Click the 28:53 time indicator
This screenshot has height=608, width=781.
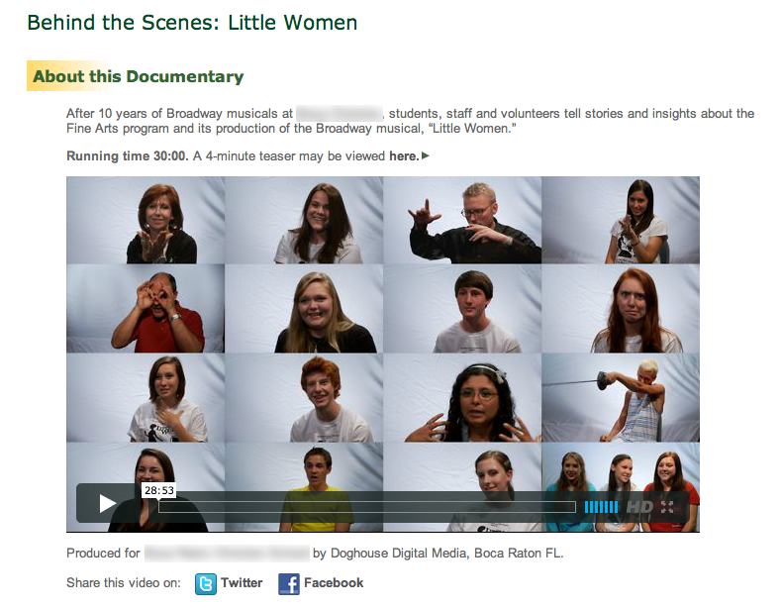click(159, 490)
